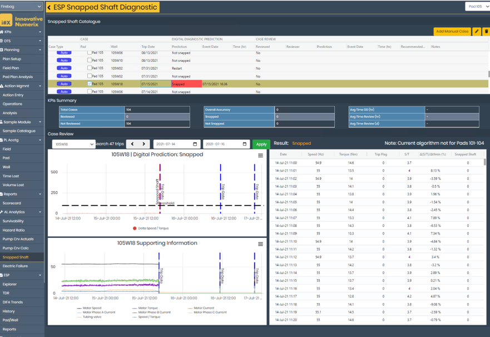Click the green Apply button
Viewport: 490px width, 337px height.
pyautogui.click(x=261, y=143)
